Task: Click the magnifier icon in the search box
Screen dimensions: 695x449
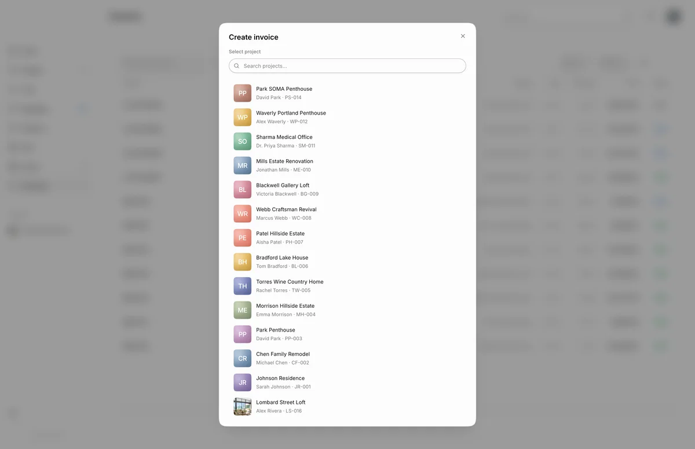Action: pyautogui.click(x=236, y=66)
